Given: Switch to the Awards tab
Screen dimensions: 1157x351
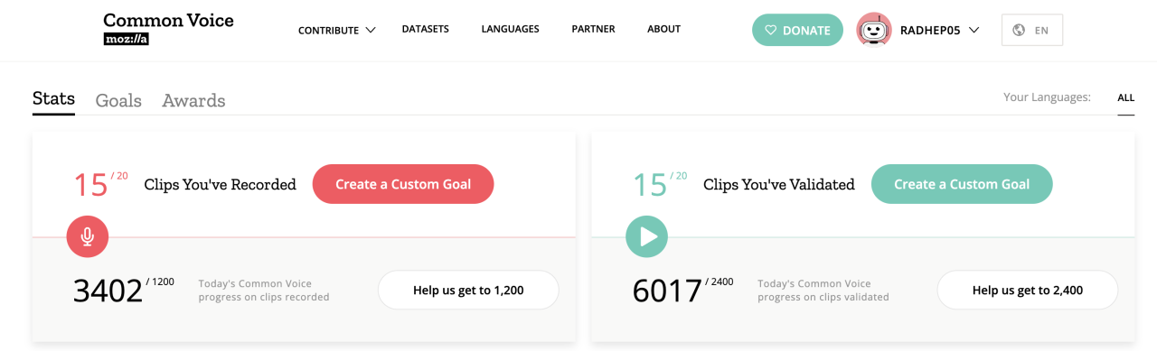Looking at the screenshot, I should 193,100.
